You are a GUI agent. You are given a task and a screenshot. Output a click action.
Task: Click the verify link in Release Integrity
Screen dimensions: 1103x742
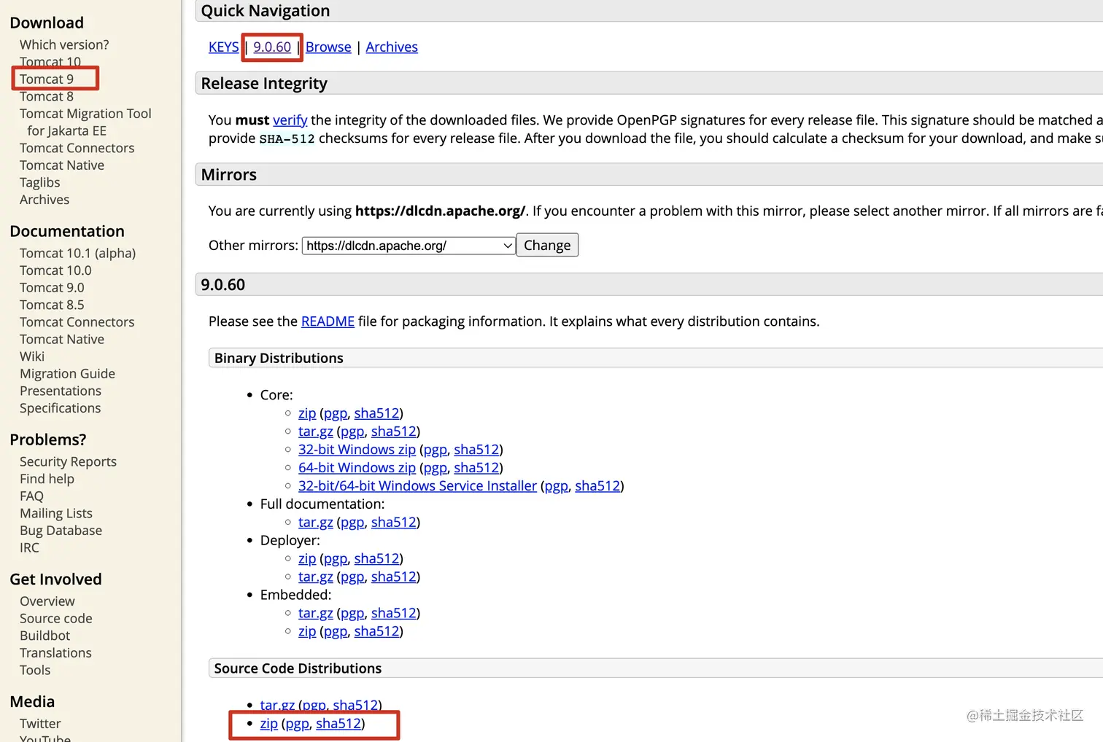(290, 120)
